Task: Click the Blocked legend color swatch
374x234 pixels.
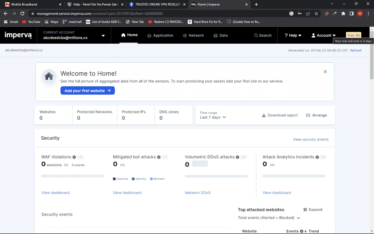Action: [x=151, y=179]
